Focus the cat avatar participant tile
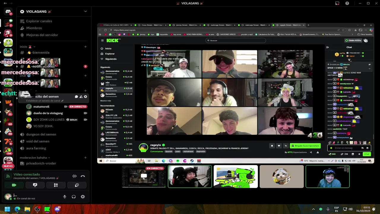Image resolution: width=380 pixels, height=214 pixels. coord(282,177)
